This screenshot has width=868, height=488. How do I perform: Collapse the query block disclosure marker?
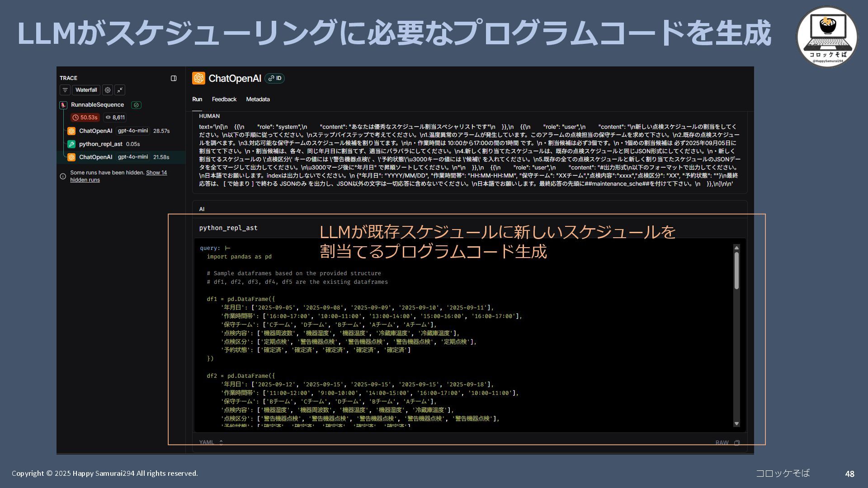[228, 248]
